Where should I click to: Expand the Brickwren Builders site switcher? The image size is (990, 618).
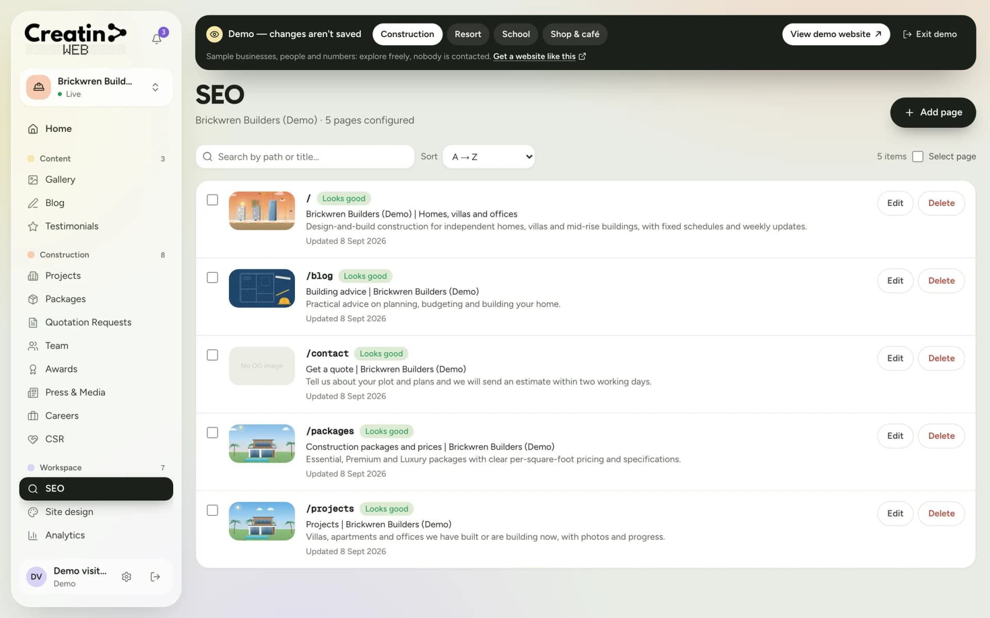point(96,88)
